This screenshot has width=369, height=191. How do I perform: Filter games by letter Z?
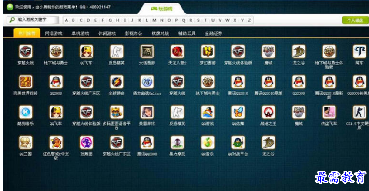pos(249,20)
